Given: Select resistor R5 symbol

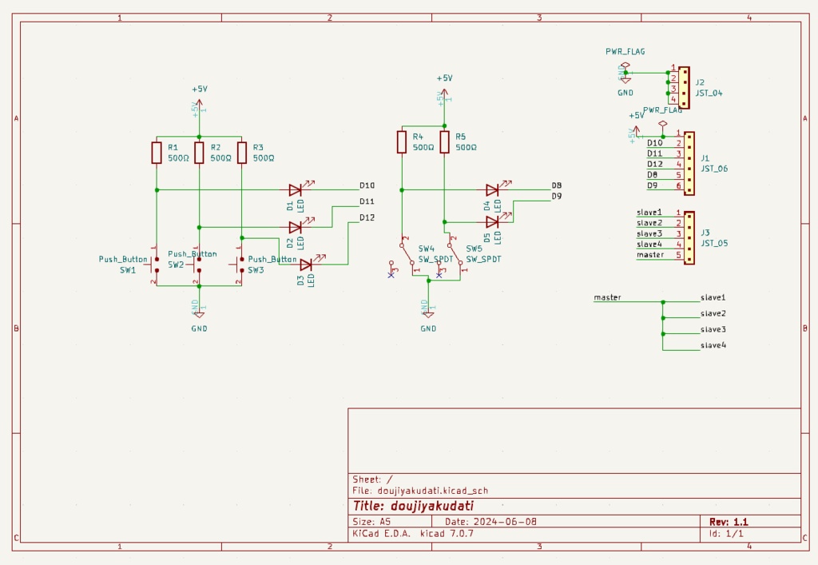Looking at the screenshot, I should [444, 142].
